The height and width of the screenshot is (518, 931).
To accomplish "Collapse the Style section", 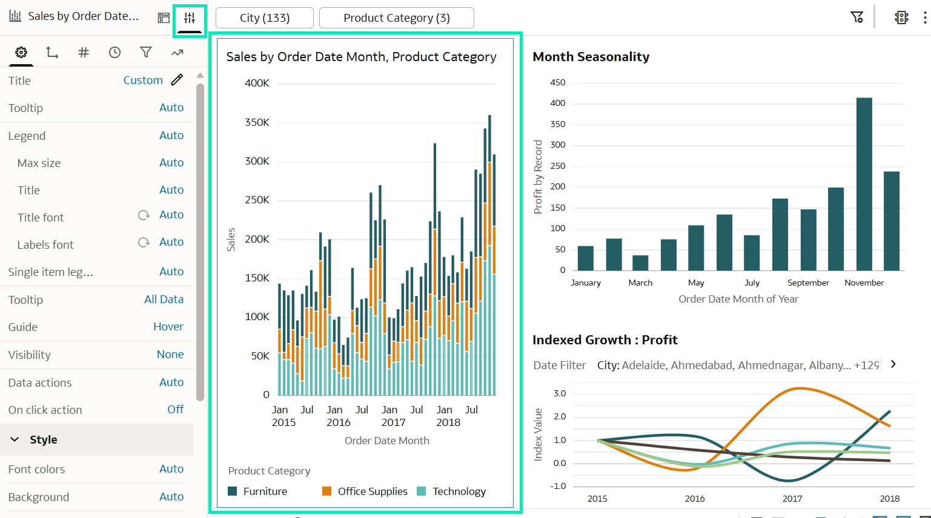I will point(15,439).
